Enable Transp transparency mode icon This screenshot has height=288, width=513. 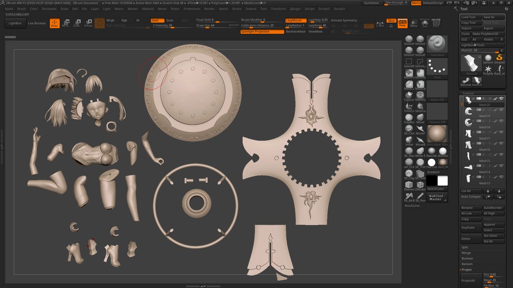pos(413,23)
